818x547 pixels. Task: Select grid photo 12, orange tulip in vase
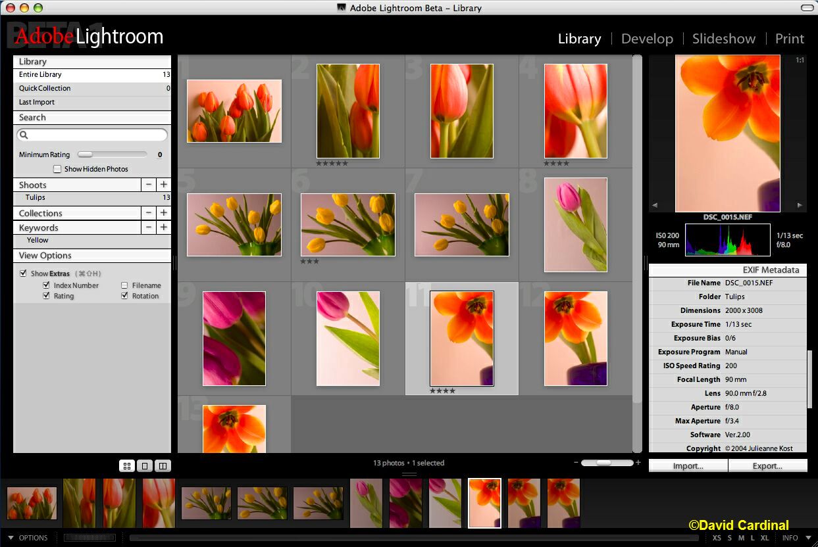pyautogui.click(x=576, y=339)
